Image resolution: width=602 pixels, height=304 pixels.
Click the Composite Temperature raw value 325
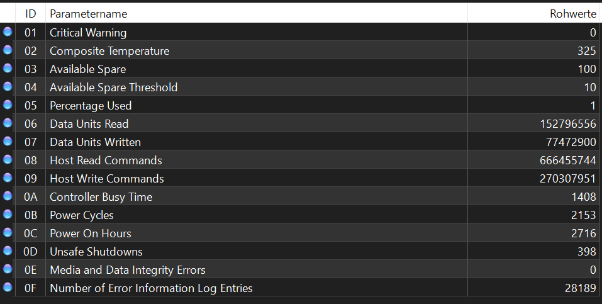tap(586, 50)
